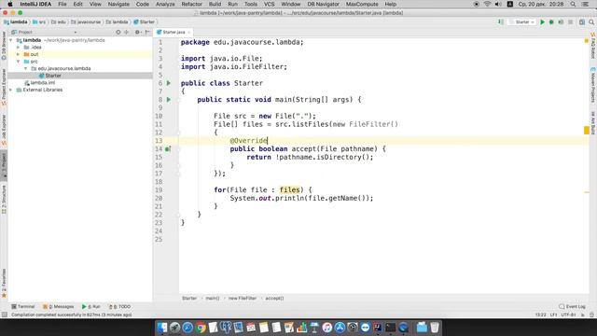Open the MaxCompute menu
Screen dimensions: 597x336
pyautogui.click(x=362, y=4)
